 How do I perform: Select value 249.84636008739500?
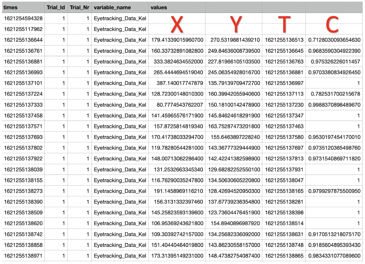click(x=234, y=51)
